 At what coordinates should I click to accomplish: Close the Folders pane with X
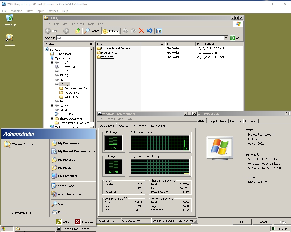pos(91,44)
